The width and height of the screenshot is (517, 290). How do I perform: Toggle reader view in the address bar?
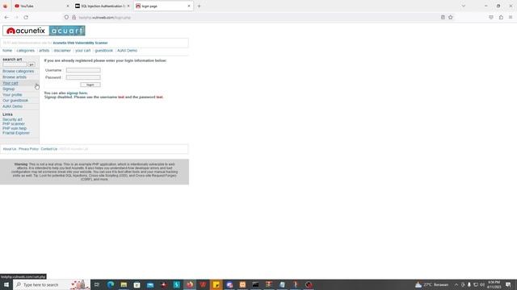pos(443,18)
